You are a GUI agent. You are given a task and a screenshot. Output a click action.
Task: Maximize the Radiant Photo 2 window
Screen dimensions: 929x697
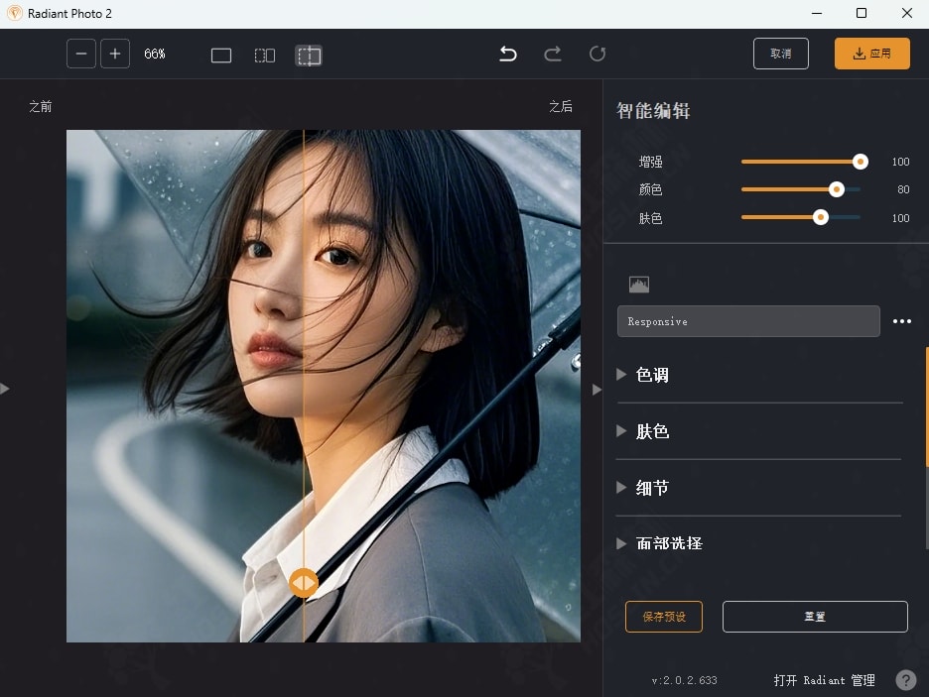click(862, 13)
